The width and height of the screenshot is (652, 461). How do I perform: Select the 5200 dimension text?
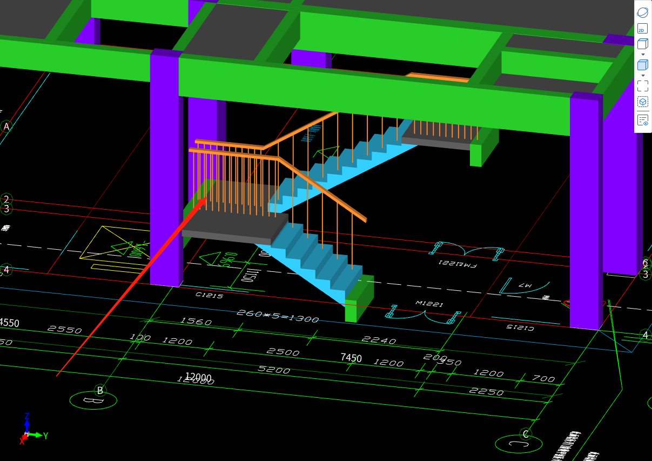pyautogui.click(x=274, y=370)
